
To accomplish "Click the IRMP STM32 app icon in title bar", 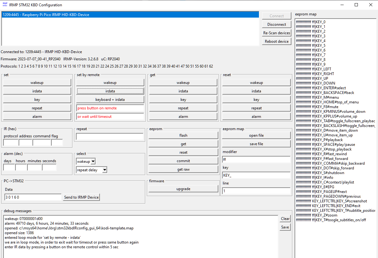I will coord(5,5).
